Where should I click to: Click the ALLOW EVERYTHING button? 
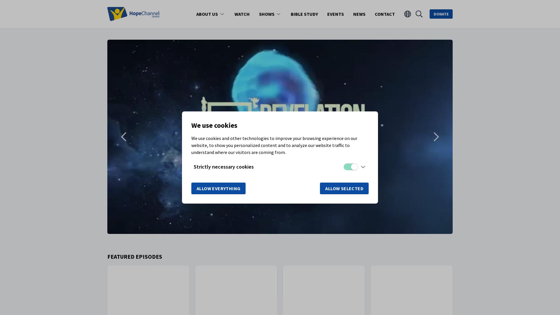pyautogui.click(x=218, y=188)
